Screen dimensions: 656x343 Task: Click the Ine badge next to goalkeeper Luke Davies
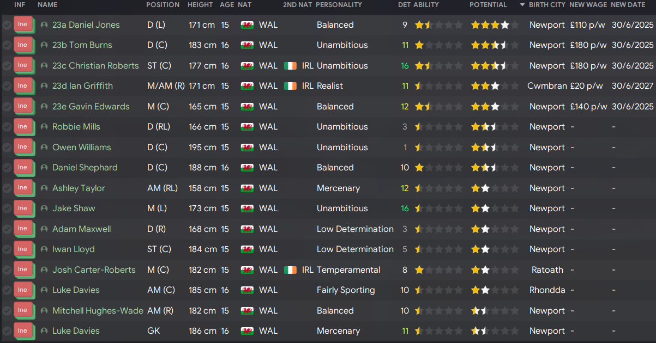(23, 330)
